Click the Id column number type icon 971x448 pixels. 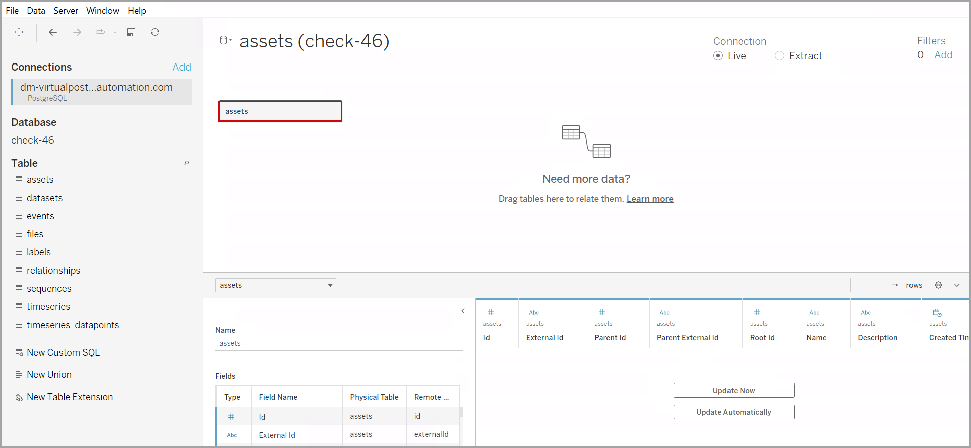[x=491, y=312]
